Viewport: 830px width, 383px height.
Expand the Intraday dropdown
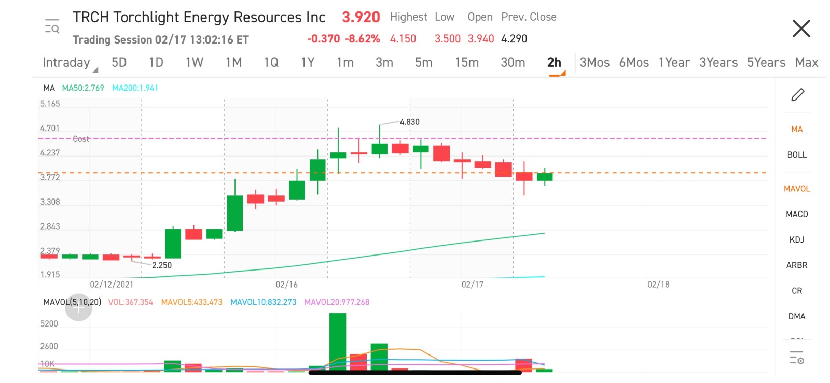(70, 63)
